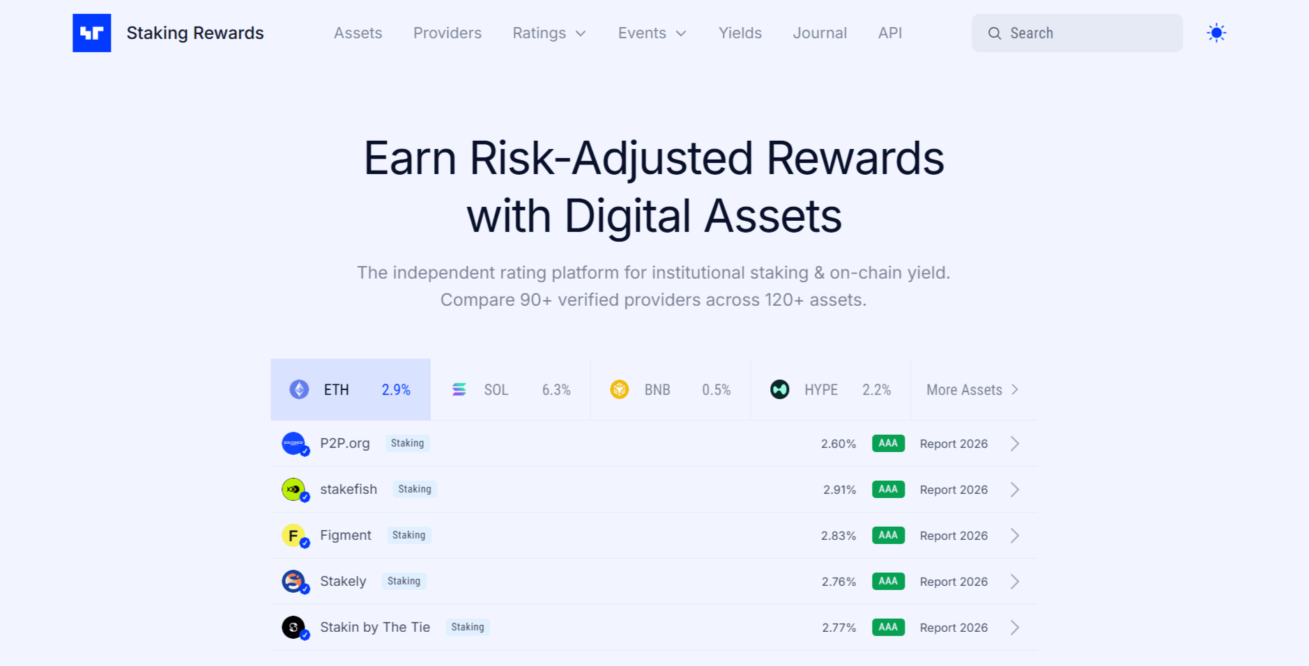Click inside the Search field
This screenshot has height=666, width=1309.
pyautogui.click(x=1077, y=33)
